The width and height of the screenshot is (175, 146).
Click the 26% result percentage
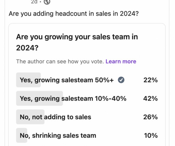click(x=150, y=117)
